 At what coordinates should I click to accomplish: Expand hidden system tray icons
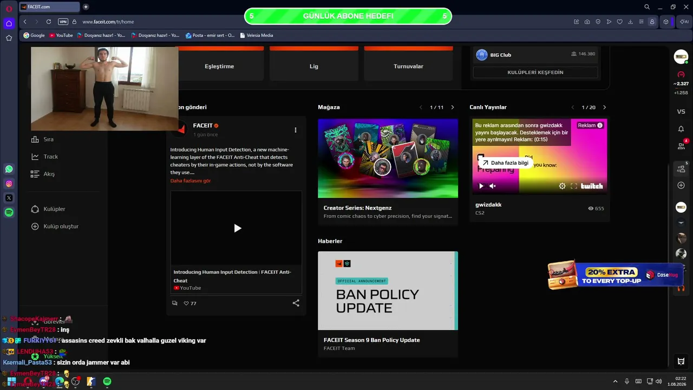pyautogui.click(x=615, y=381)
